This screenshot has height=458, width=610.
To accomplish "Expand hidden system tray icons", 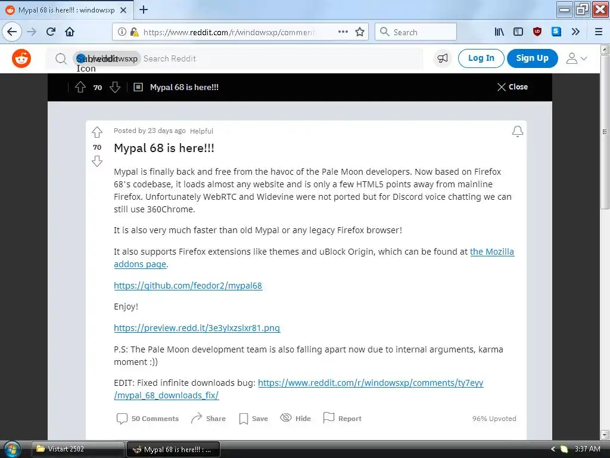I will [x=553, y=449].
